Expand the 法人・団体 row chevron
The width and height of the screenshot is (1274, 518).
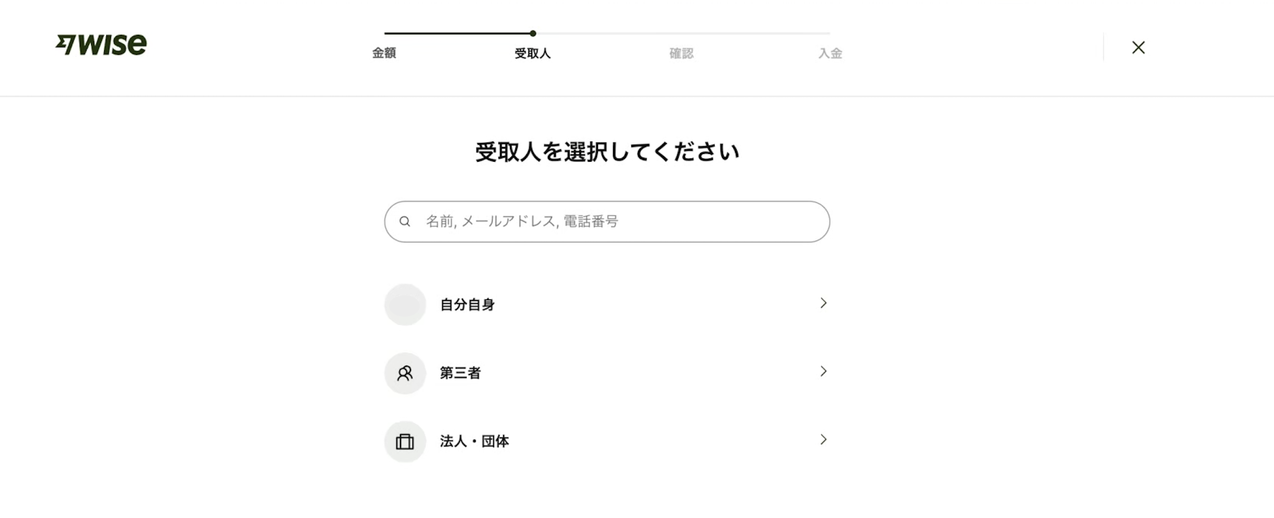pos(823,440)
